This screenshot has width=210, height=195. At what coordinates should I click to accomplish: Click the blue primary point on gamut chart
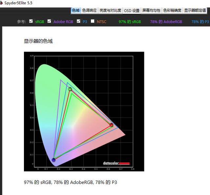click(x=53, y=160)
